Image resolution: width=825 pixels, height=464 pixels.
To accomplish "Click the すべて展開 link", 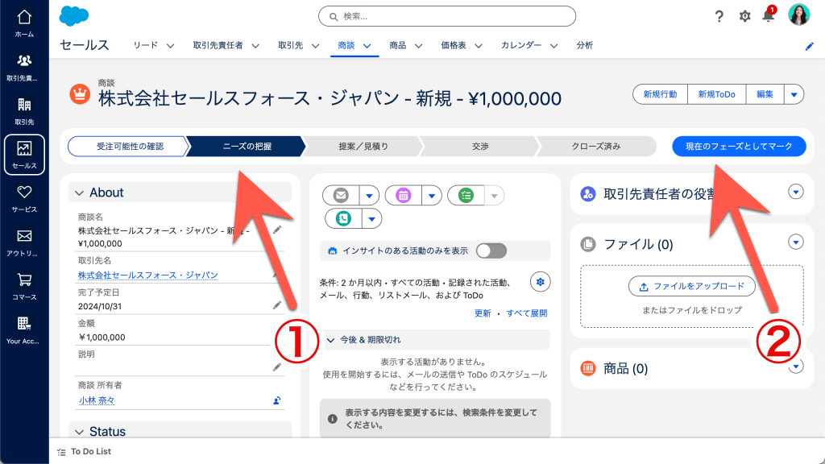I will point(527,313).
